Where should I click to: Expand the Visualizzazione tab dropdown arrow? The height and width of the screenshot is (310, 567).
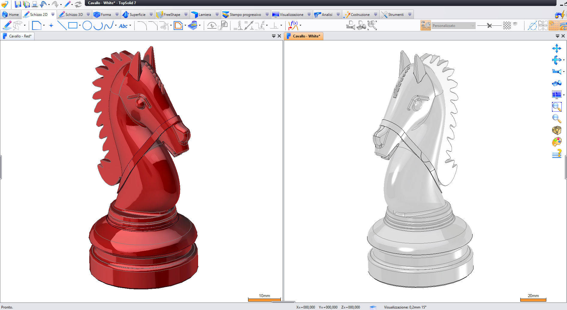coord(309,14)
